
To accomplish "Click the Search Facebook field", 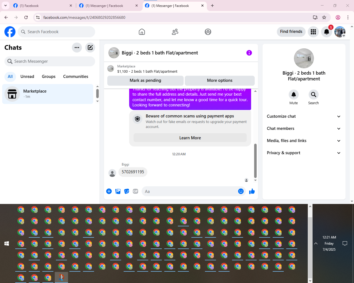I will click(x=56, y=32).
